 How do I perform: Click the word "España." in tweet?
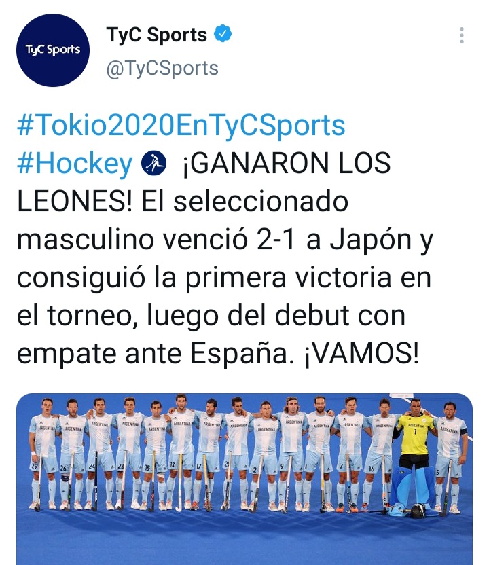[240, 354]
